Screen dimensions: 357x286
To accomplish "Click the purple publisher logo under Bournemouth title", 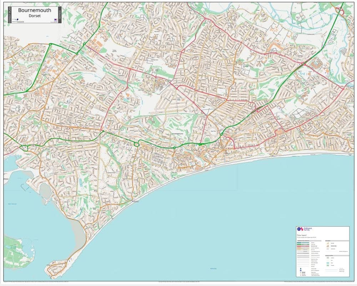I will pyautogui.click(x=17, y=19).
